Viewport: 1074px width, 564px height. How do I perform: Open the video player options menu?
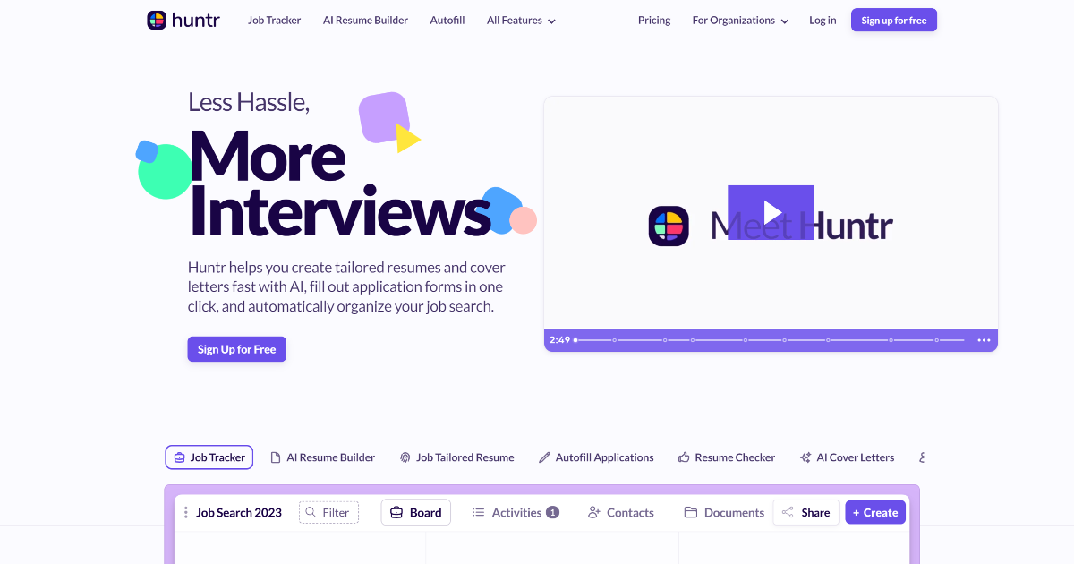[983, 340]
